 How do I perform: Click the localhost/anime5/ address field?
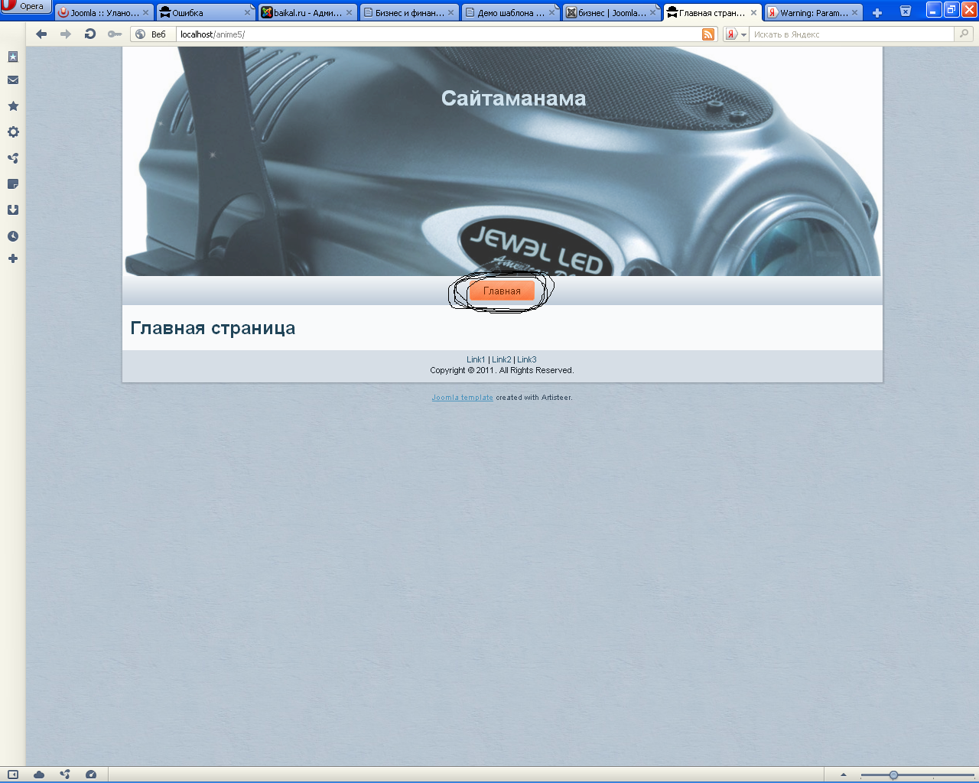click(439, 34)
